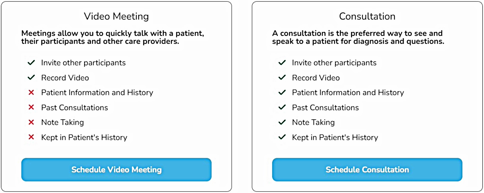This screenshot has width=484, height=193.
Task: Click red X beside Video Meeting's Patient Information
Action: 31,92
